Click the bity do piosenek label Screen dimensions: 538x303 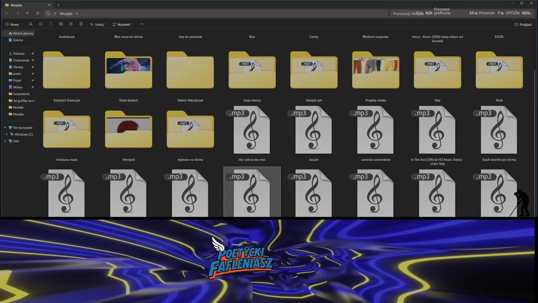190,37
